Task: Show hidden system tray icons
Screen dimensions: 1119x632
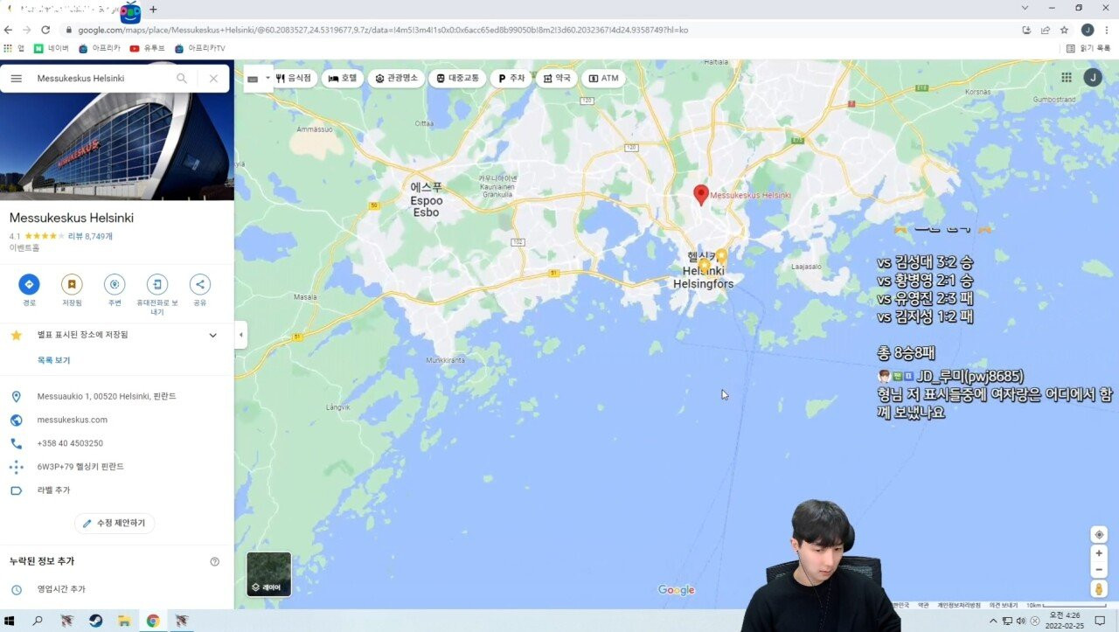Action: tap(993, 622)
